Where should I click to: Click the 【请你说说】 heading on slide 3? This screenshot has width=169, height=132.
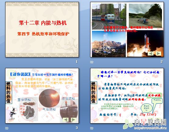pos(20,74)
